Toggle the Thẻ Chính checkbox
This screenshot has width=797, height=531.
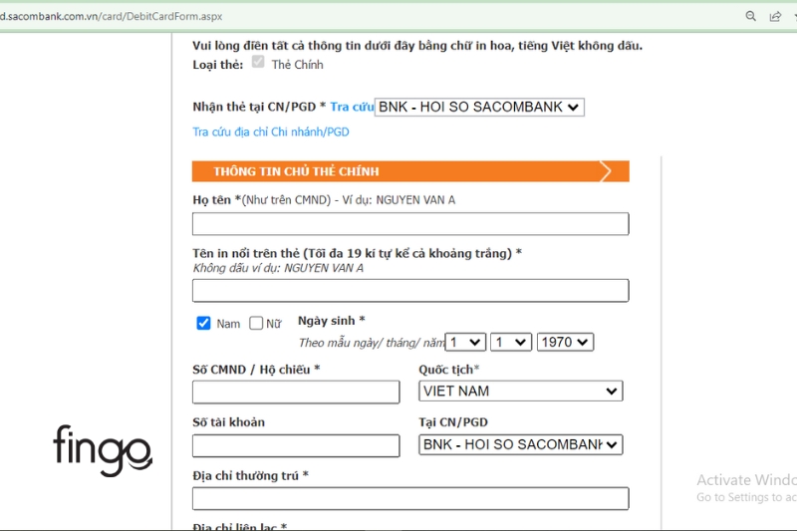[258, 62]
